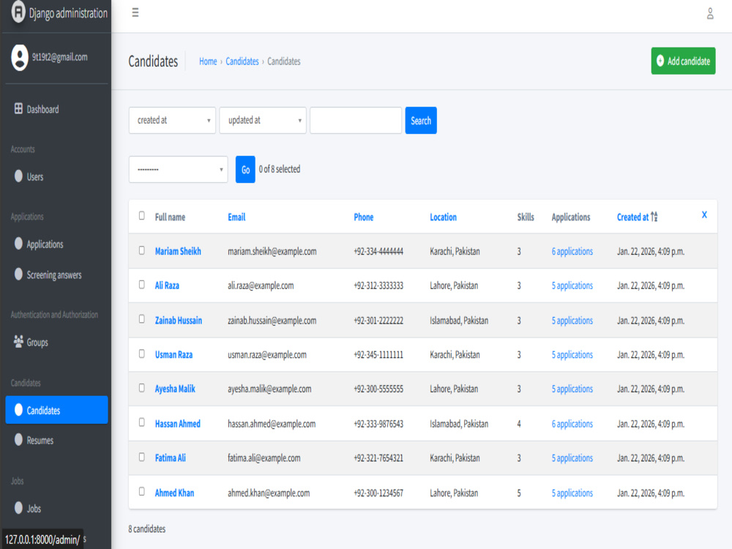Viewport: 732px width, 549px height.
Task: Open Usman Raza candidate record
Action: [173, 354]
